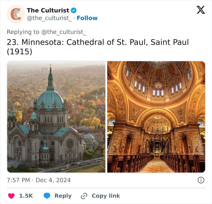Click the blue reply bubble icon
Screen dimensions: 212x204
pyautogui.click(x=47, y=196)
